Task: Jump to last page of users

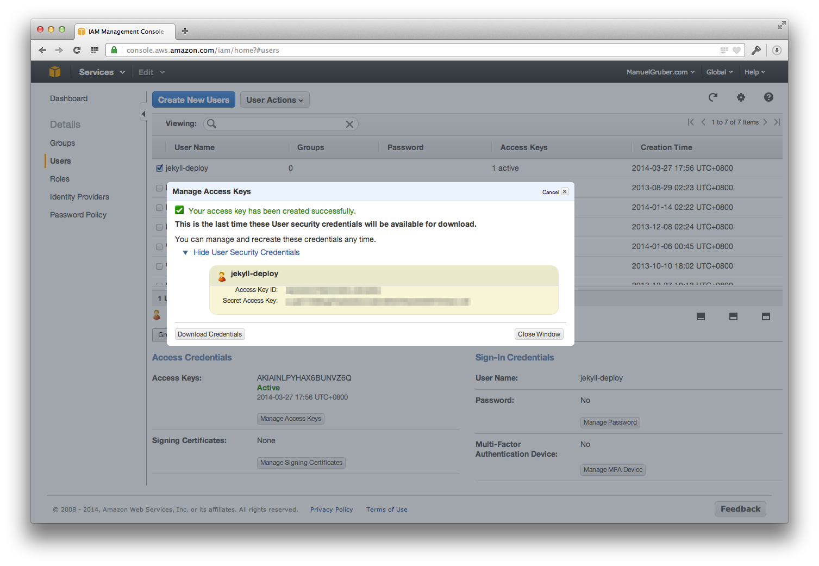Action: point(777,122)
